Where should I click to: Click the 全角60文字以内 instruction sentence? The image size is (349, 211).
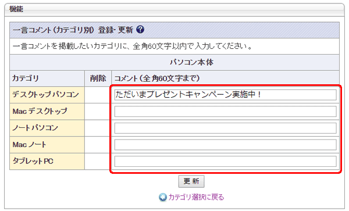[x=133, y=47]
